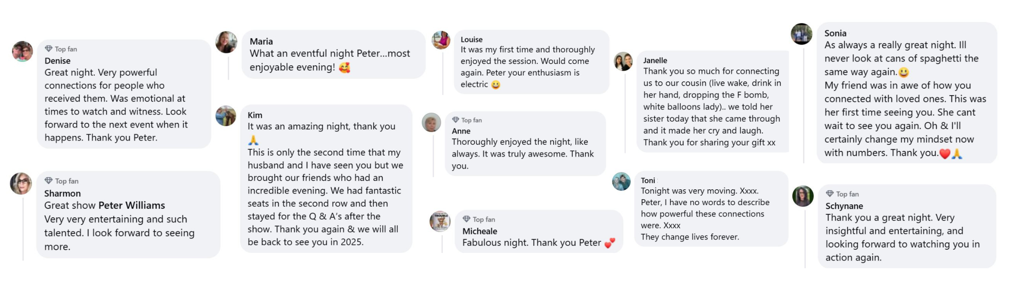This screenshot has width=1012, height=281.
Task: Click the Peter Williams mention link
Action: (x=132, y=206)
